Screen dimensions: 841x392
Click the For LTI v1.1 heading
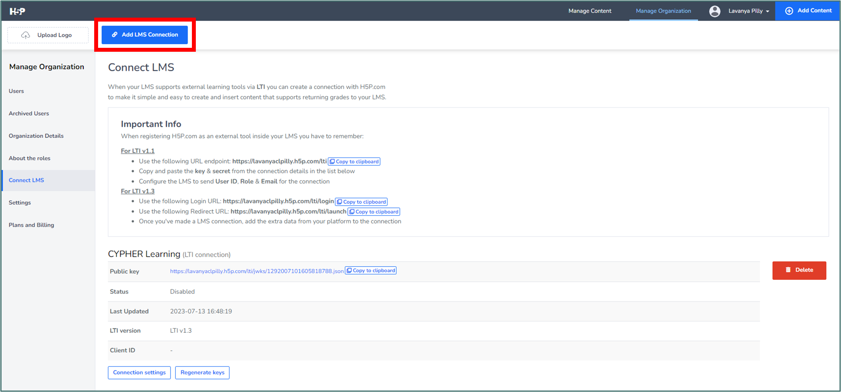coord(138,151)
